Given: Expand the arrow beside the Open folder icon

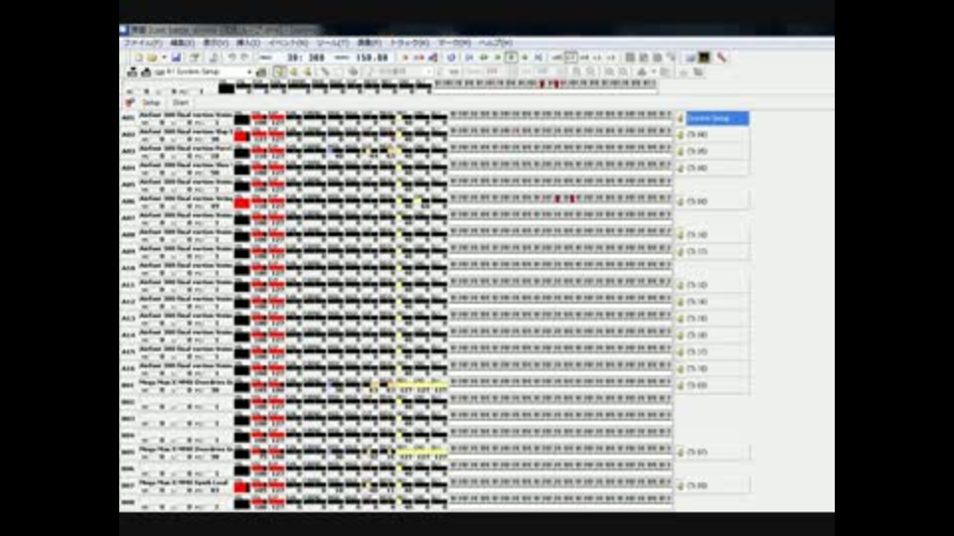Looking at the screenshot, I should 164,58.
